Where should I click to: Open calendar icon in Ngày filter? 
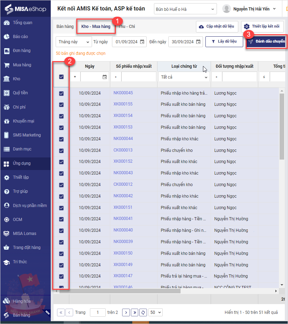(x=105, y=77)
